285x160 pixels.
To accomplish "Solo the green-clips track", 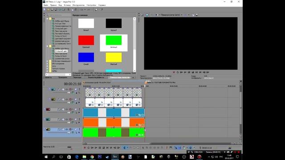I will click(79, 129).
